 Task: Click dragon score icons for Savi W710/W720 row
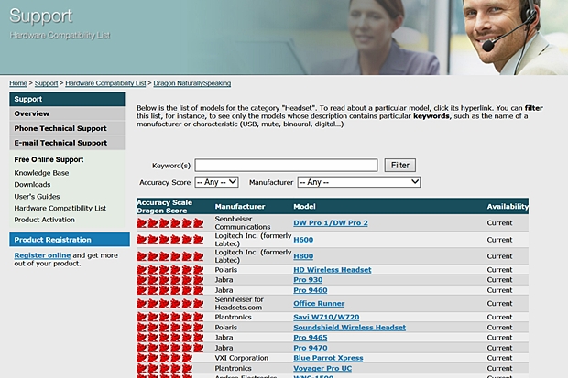tap(169, 317)
